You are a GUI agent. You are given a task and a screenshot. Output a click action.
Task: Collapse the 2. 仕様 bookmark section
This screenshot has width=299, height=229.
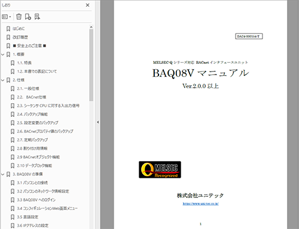click(x=2, y=80)
